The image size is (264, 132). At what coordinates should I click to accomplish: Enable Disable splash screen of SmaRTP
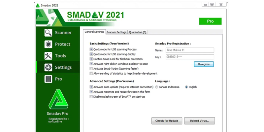tap(91, 97)
